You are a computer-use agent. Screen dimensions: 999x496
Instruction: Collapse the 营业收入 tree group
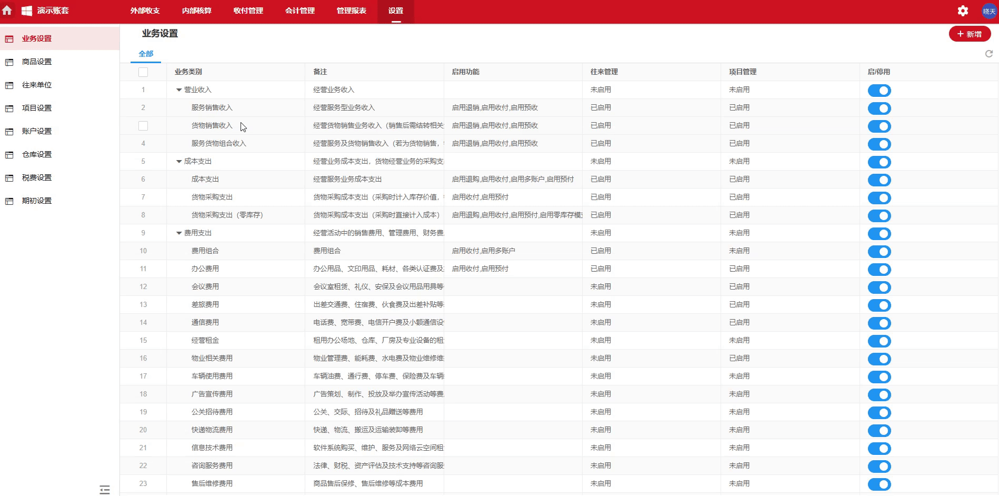[179, 90]
